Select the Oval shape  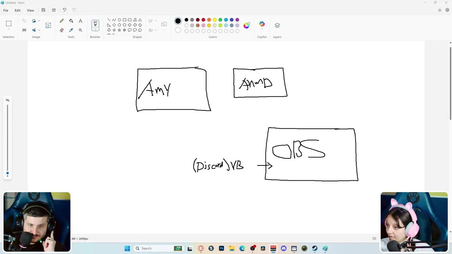click(x=119, y=20)
